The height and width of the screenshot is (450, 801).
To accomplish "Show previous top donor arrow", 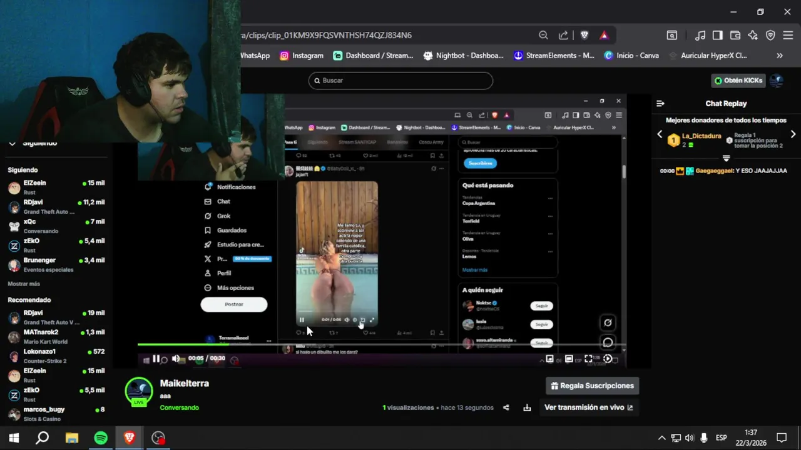I will [x=660, y=134].
